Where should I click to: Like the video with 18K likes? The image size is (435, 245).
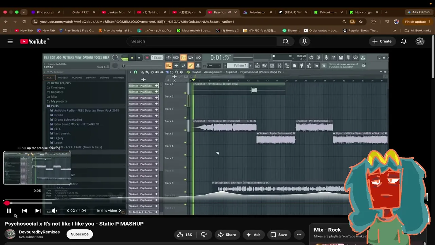click(x=185, y=234)
